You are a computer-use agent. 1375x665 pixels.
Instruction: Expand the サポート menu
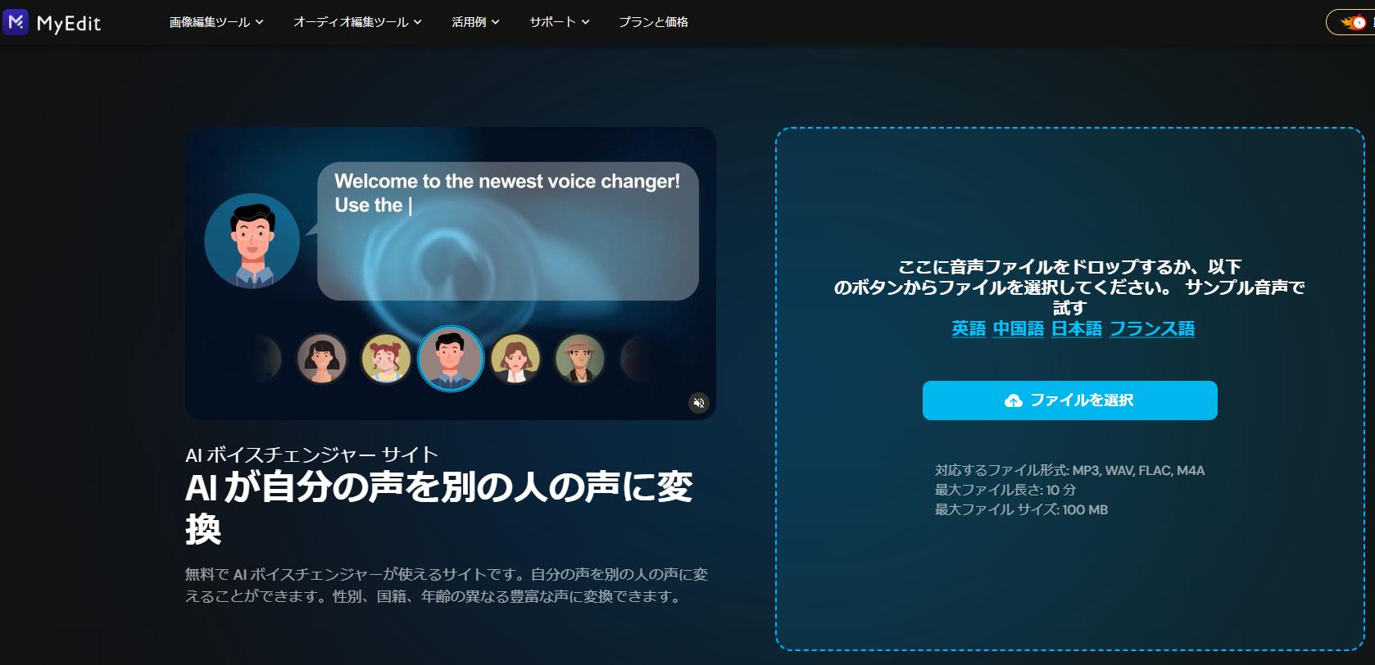560,22
